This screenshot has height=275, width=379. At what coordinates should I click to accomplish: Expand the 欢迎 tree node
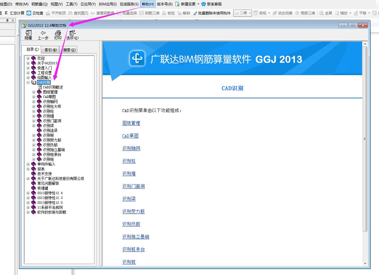coord(28,58)
